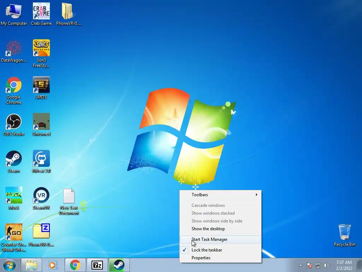Viewport: 362px width, 272px height.
Task: Select the OBS Studio shortcut
Action: click(14, 125)
